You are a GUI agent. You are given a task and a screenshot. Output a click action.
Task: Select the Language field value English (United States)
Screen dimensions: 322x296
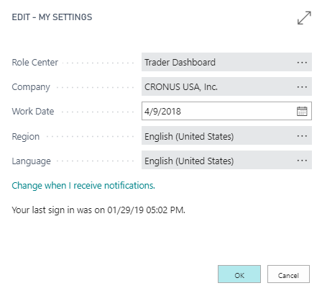point(218,161)
